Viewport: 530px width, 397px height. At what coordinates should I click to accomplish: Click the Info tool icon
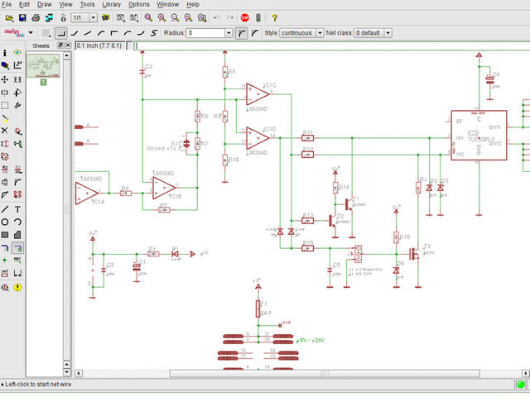tap(5, 53)
